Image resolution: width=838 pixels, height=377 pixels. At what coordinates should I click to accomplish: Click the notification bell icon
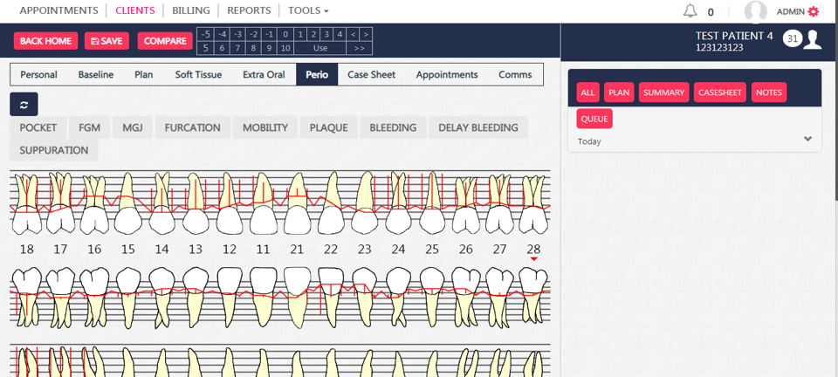pyautogui.click(x=690, y=11)
